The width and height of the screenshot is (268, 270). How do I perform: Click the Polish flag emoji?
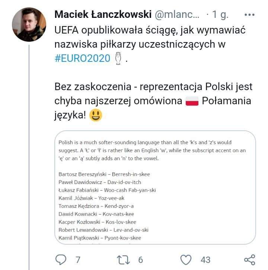tap(192, 101)
